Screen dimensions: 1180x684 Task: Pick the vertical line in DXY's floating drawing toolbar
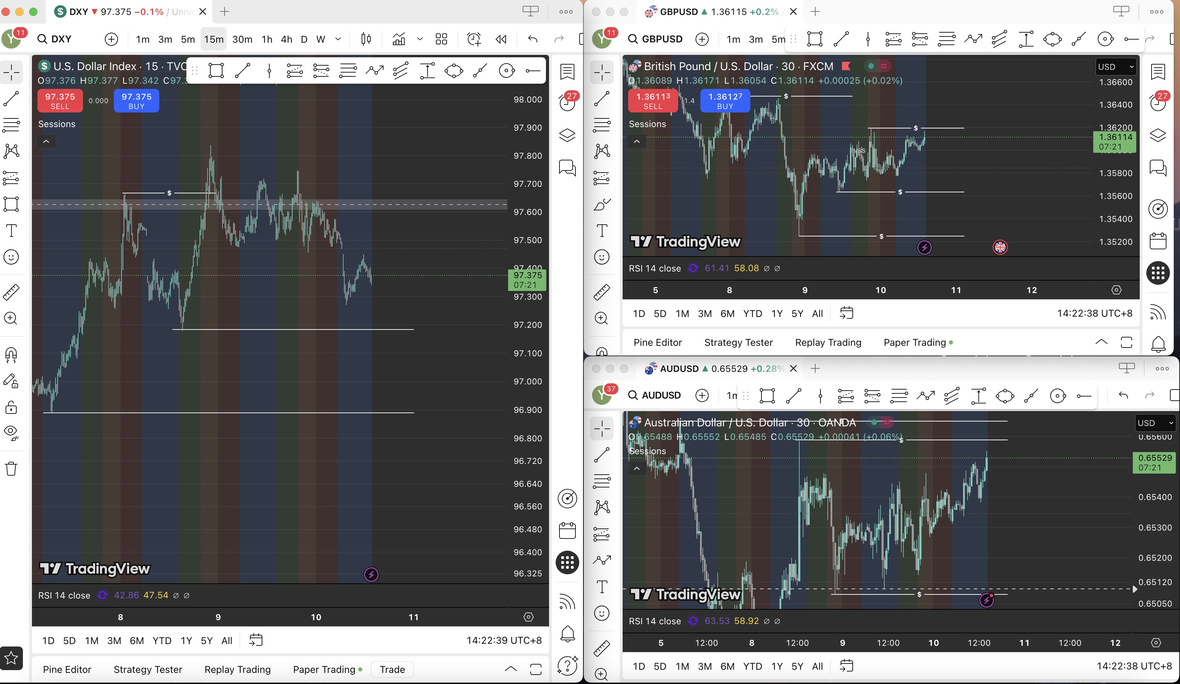(x=269, y=71)
